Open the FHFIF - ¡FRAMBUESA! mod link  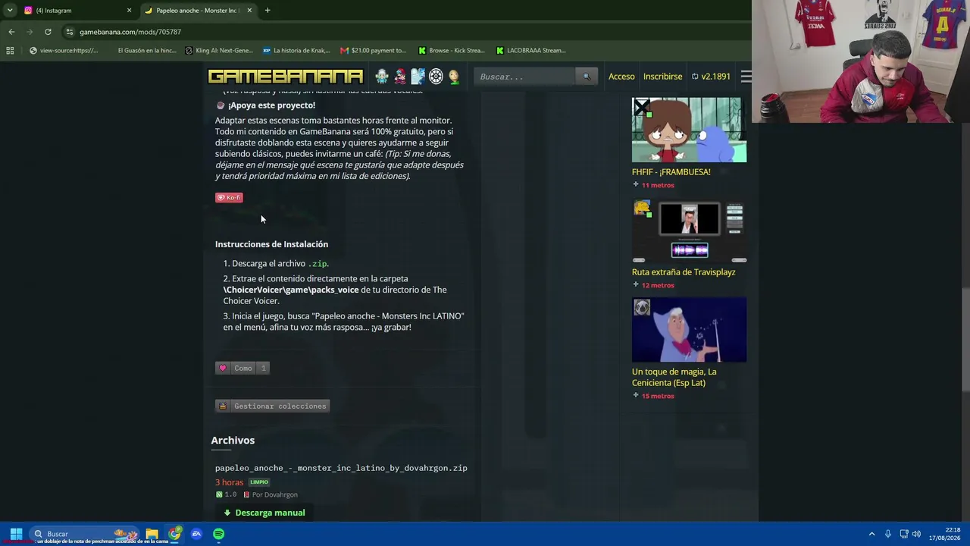pyautogui.click(x=671, y=172)
